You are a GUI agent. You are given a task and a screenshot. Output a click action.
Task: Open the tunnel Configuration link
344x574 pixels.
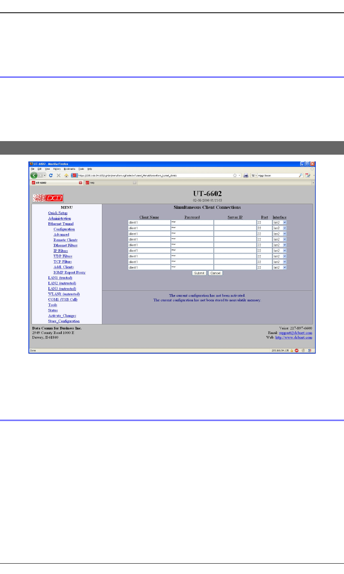[64, 229]
